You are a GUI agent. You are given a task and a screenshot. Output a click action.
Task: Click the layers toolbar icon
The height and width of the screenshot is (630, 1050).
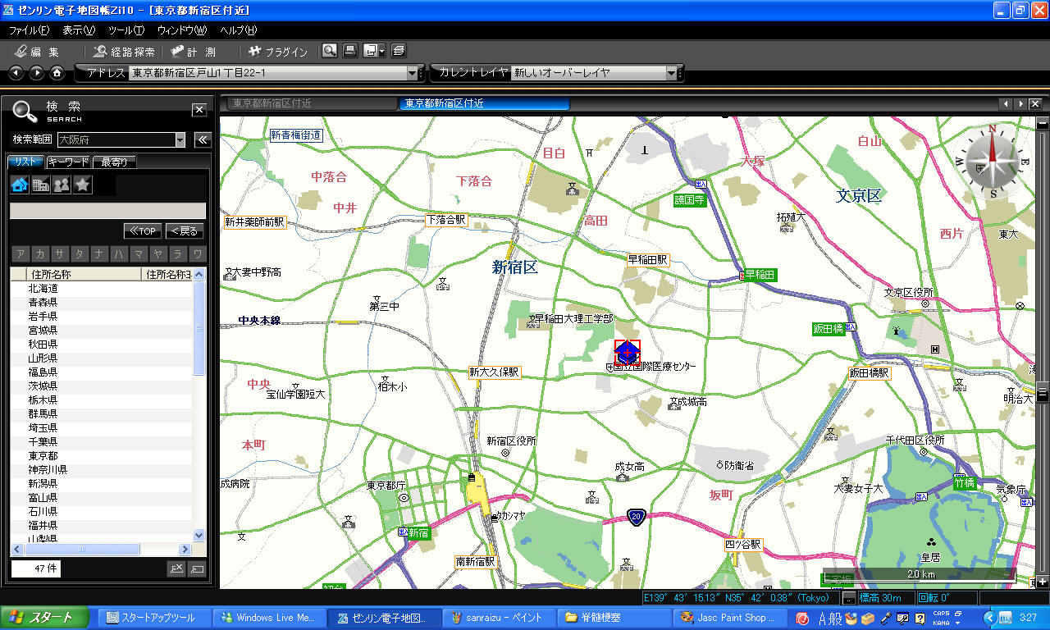(x=399, y=51)
